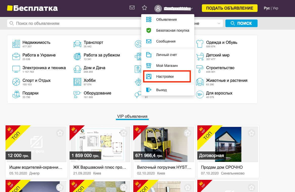
Task: Click the Одежда и Обувь t-shirt icon
Action: (200, 44)
